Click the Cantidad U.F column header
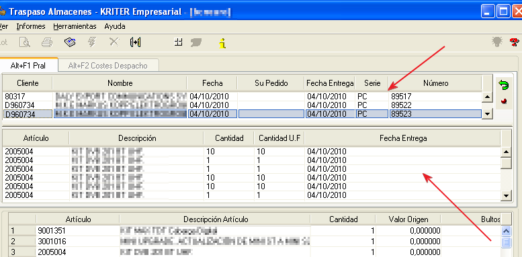Viewport: 522px width, 257px height. [x=279, y=138]
